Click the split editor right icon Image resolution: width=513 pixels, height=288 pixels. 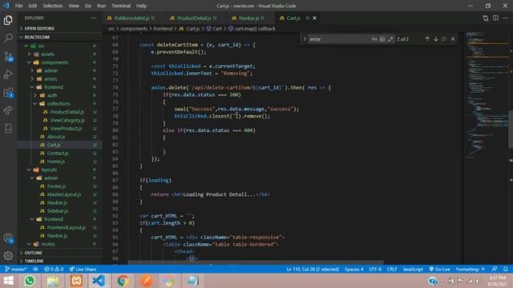495,18
